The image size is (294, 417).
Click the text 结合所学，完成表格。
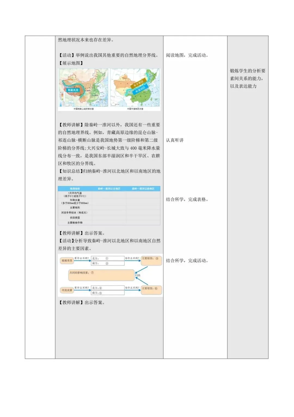187,199
